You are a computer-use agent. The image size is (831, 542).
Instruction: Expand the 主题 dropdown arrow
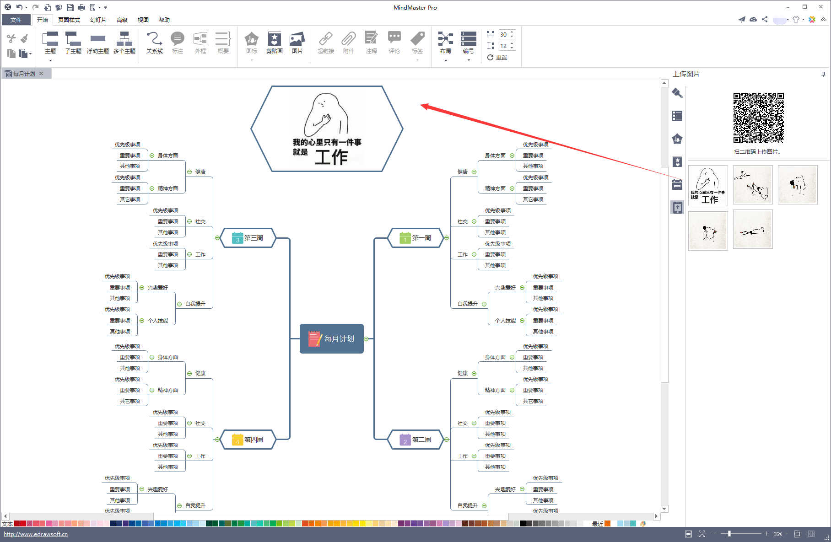pos(50,60)
